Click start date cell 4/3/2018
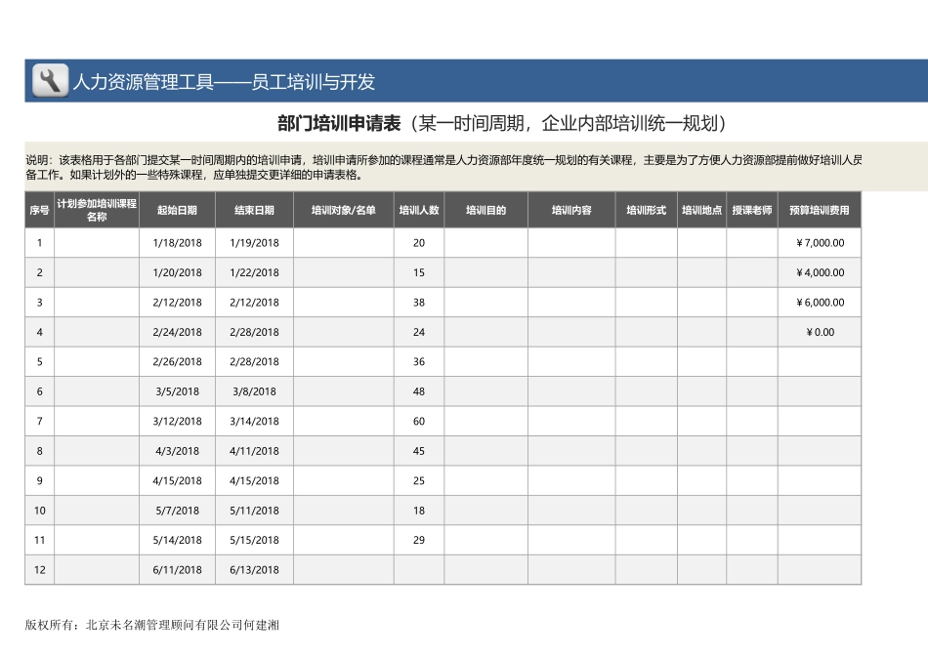Viewport: 928px width, 656px height. [177, 451]
